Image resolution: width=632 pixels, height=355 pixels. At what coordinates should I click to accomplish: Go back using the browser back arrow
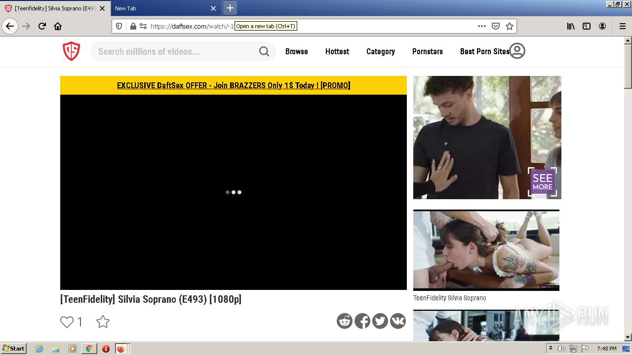coord(10,26)
